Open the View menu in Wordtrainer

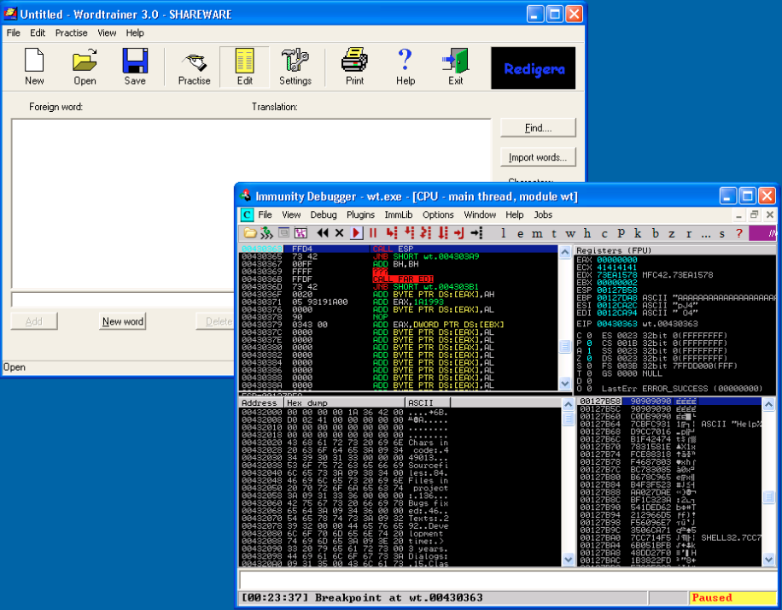click(x=107, y=33)
